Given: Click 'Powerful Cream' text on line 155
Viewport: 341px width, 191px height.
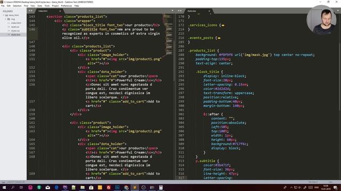Looking at the screenshot, I should tap(131, 80).
